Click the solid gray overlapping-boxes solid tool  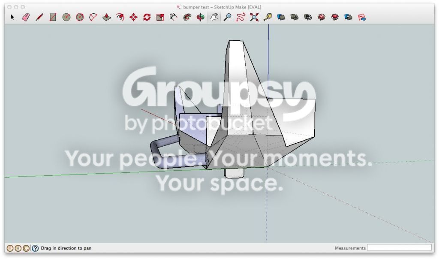tap(295, 17)
